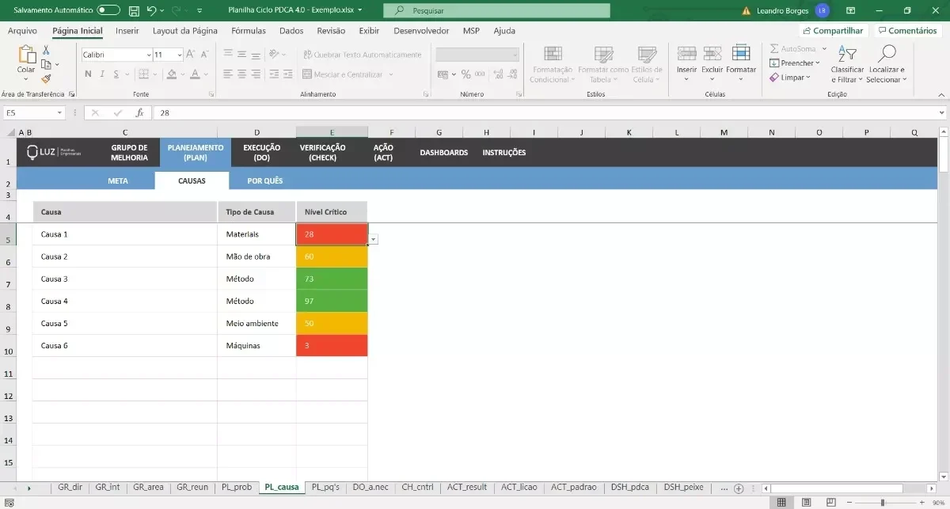This screenshot has width=950, height=509.
Task: Open the Inserir ribbon tab
Action: click(127, 31)
